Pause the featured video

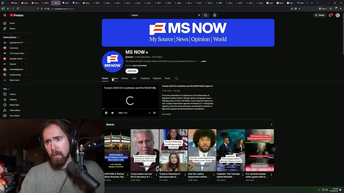pos(106,113)
